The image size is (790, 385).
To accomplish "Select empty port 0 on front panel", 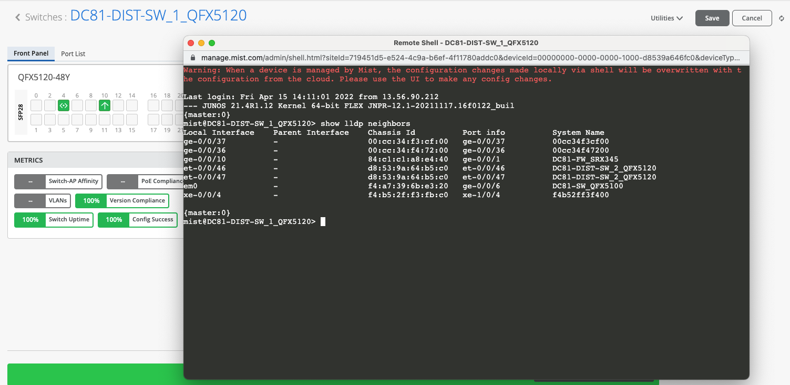I will click(36, 105).
